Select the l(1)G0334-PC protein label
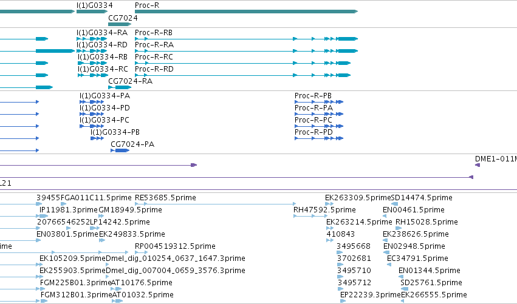 click(104, 120)
